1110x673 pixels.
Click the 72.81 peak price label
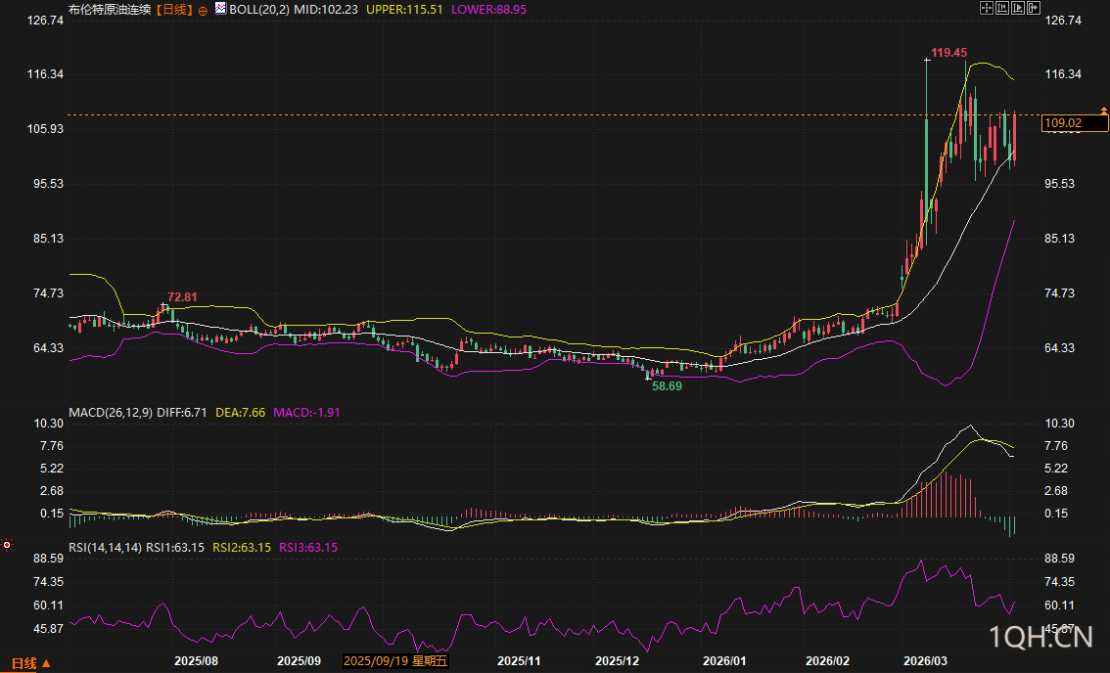tap(182, 296)
